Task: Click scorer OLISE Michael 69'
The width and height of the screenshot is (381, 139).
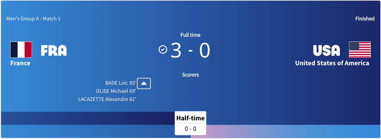Action: pos(116,91)
